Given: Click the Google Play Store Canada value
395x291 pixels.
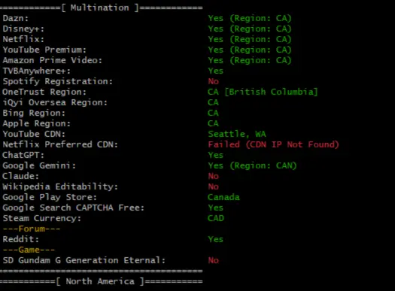Looking at the screenshot, I should 223,197.
